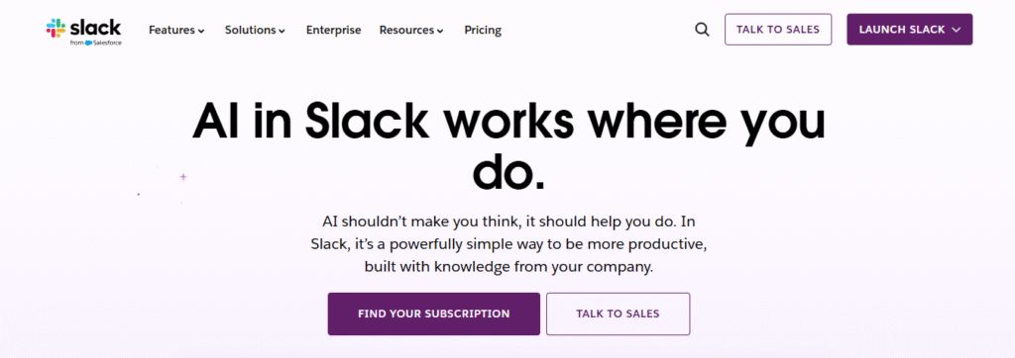Open the dropdown arrow on Launch Slack
This screenshot has height=358, width=1015.
(x=957, y=30)
